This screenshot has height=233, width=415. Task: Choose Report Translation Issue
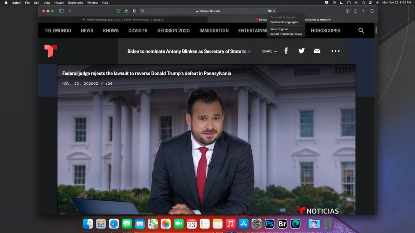point(286,34)
